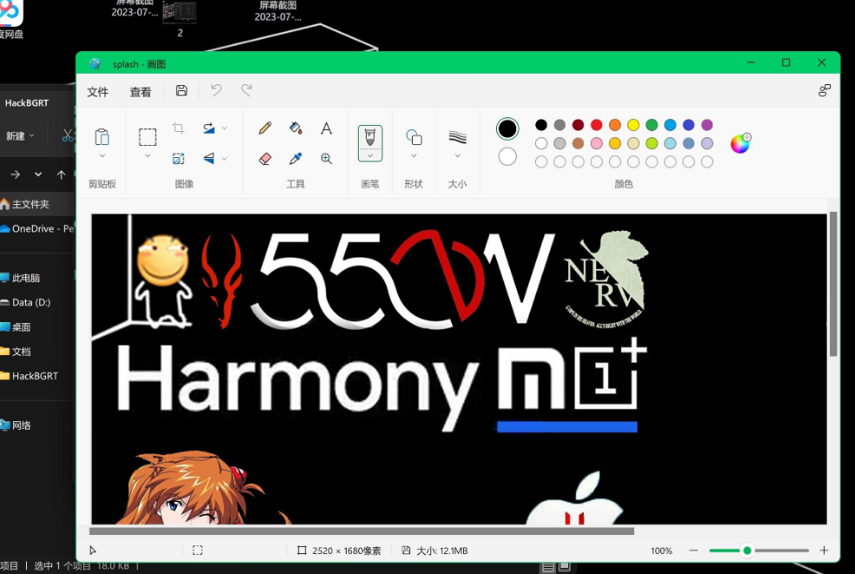Image resolution: width=855 pixels, height=574 pixels.
Task: Select desktop icon labeled 2
Action: [180, 20]
